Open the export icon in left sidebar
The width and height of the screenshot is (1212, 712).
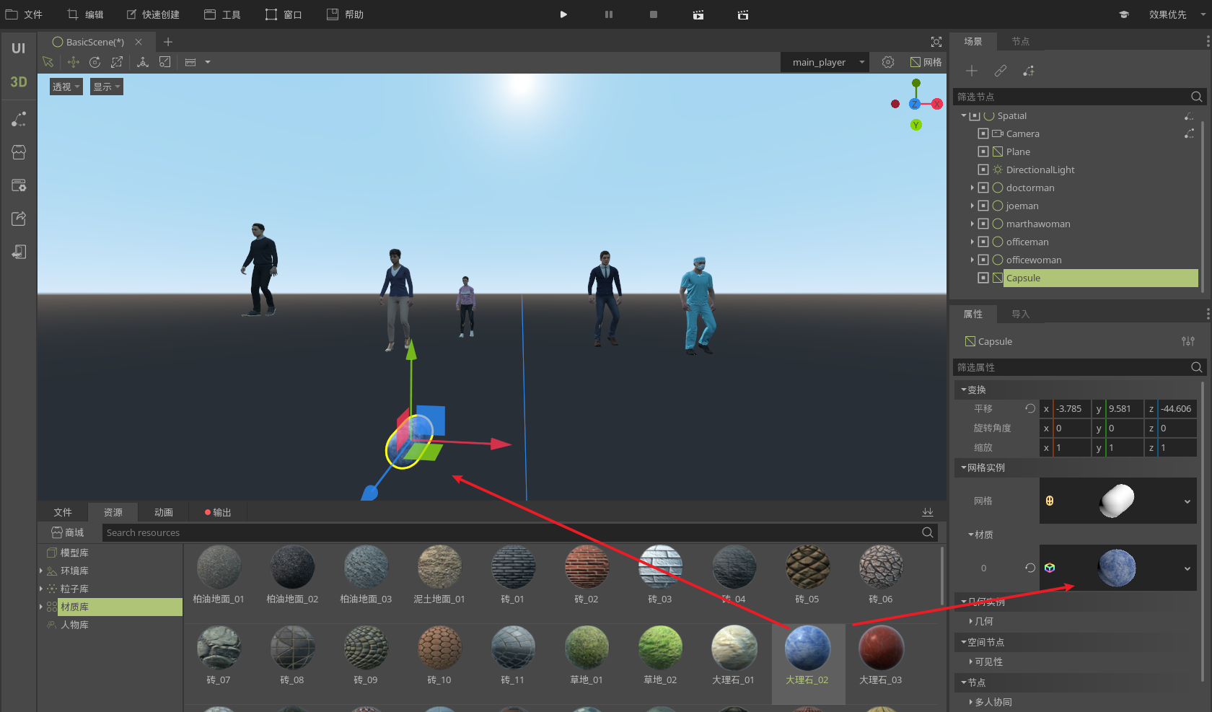19,219
